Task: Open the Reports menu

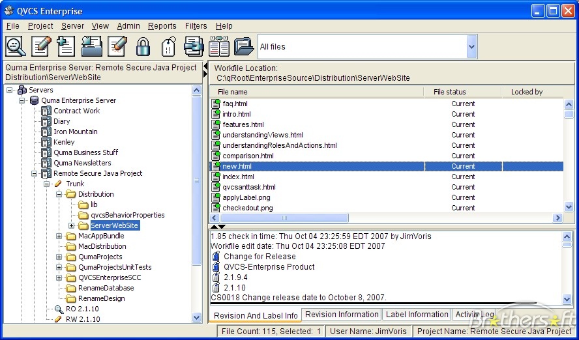Action: (162, 26)
